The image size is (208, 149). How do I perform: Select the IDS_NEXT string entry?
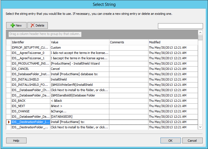(102, 106)
